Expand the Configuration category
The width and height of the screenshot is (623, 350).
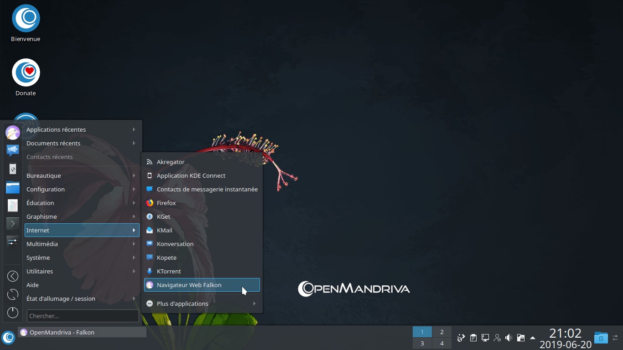(82, 189)
